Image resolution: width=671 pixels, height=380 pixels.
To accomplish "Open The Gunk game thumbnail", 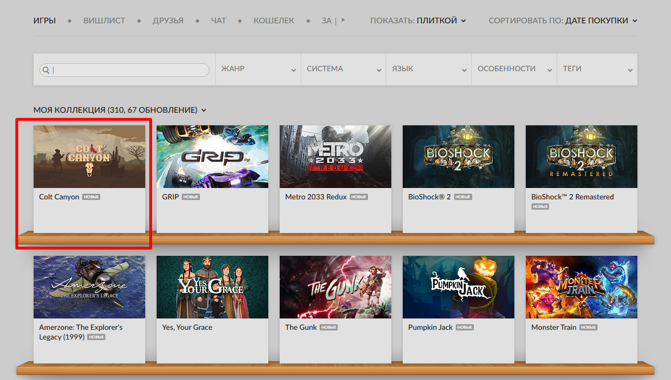I will [x=335, y=287].
